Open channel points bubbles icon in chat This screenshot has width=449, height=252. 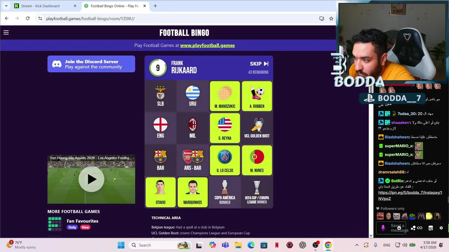413,228
